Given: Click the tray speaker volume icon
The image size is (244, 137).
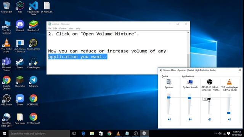Looking at the screenshot, I should tap(220, 134).
